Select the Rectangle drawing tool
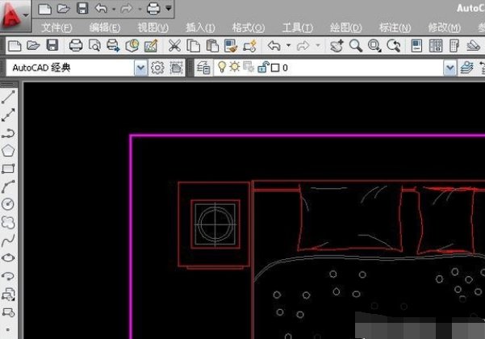Viewport: 485px width, 339px height. coord(9,169)
